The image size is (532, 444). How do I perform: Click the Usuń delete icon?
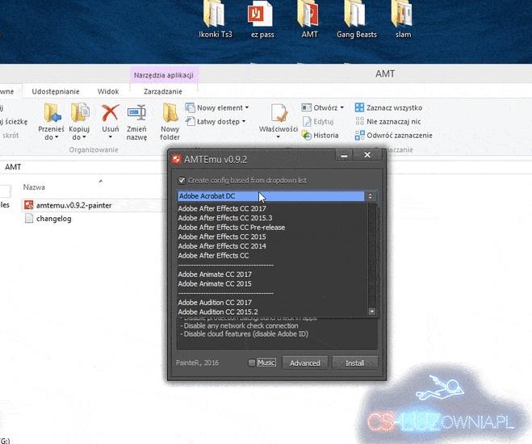point(111,114)
